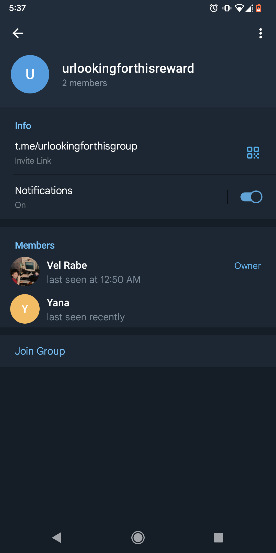Open the QR code for invite link
The width and height of the screenshot is (276, 553).
click(253, 153)
